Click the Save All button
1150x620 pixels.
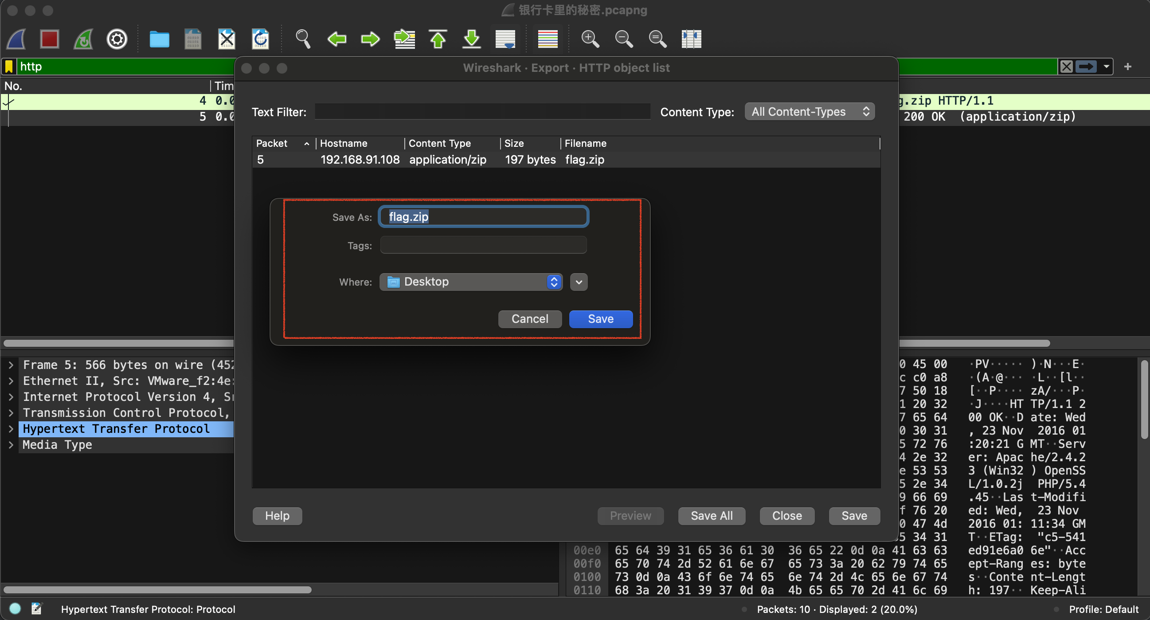(x=712, y=516)
